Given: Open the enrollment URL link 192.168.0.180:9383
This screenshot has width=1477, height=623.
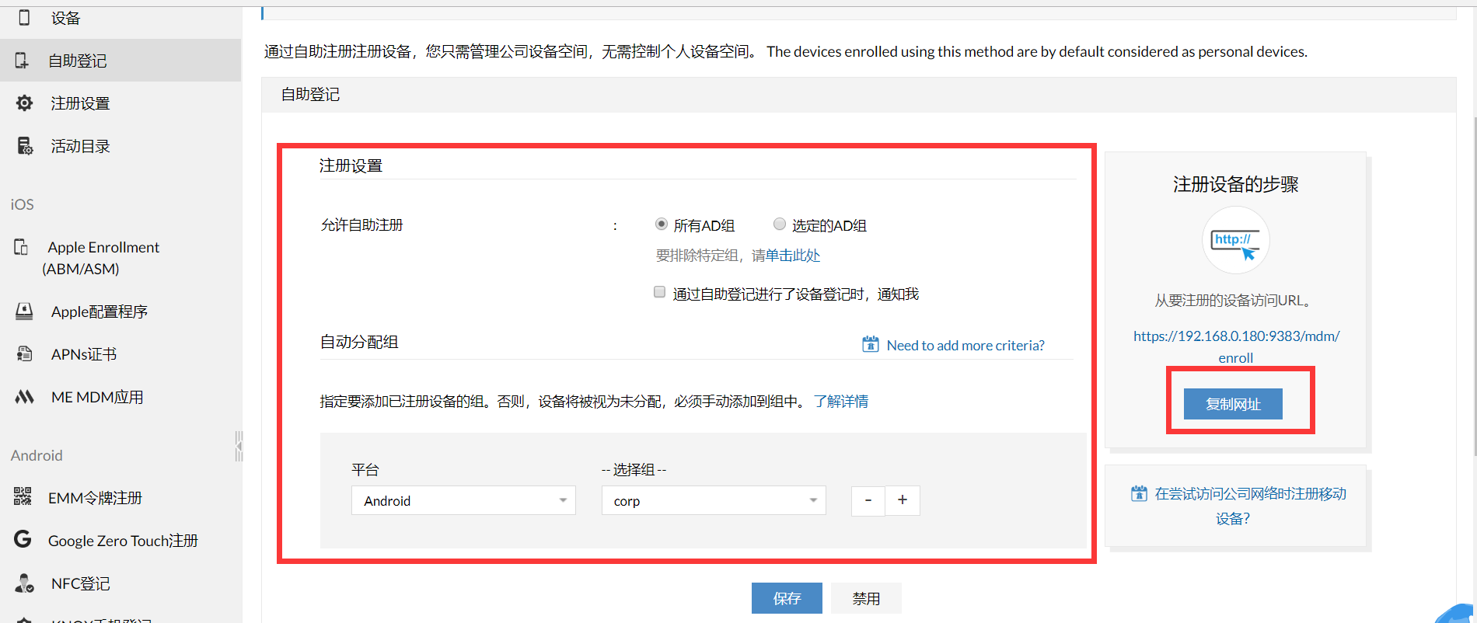Looking at the screenshot, I should click(x=1236, y=346).
